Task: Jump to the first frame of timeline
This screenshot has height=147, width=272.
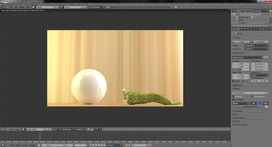Action: pyautogui.click(x=90, y=145)
